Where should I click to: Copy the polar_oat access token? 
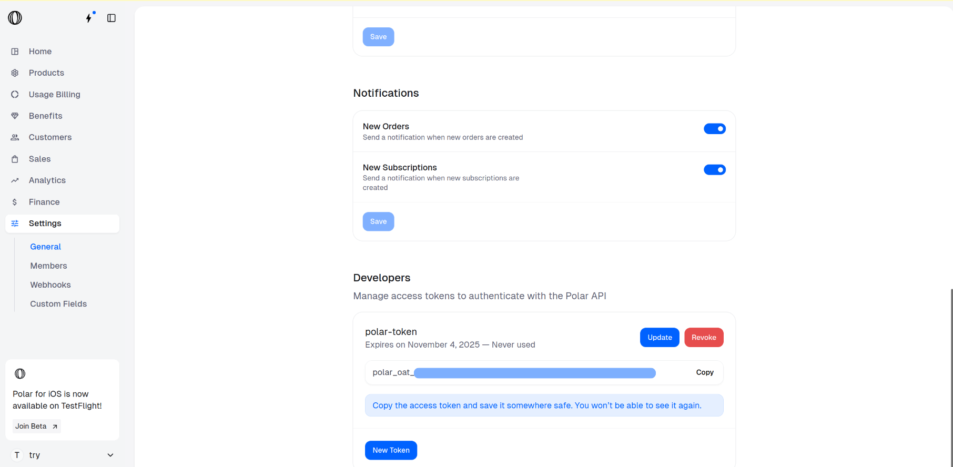pyautogui.click(x=705, y=372)
